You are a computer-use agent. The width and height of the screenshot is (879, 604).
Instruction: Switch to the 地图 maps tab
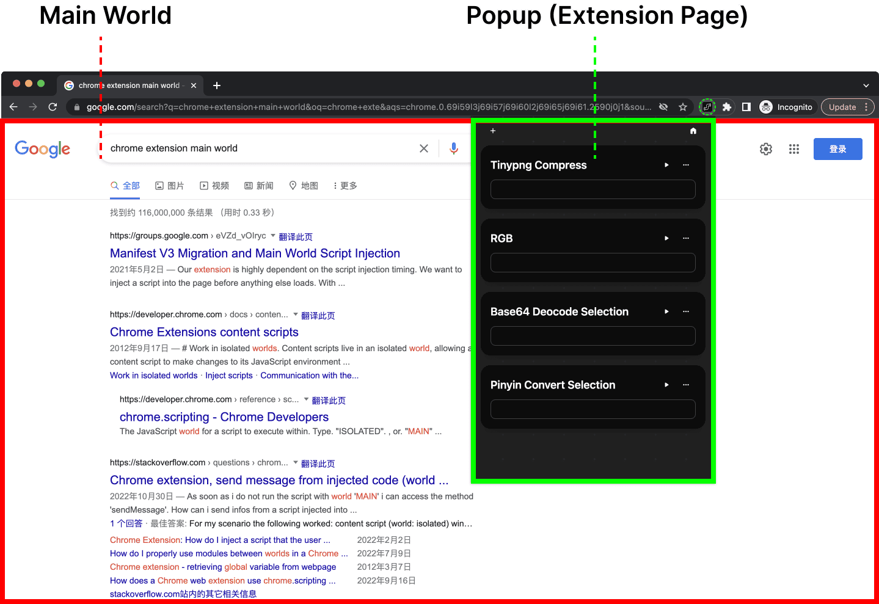coord(304,186)
